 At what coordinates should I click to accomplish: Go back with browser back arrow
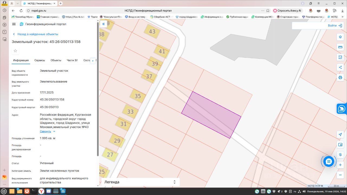pos(13,11)
